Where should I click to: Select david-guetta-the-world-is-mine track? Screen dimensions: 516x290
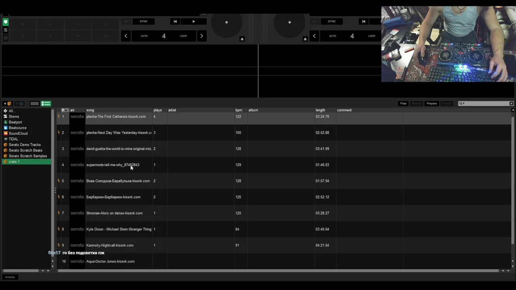pos(119,149)
